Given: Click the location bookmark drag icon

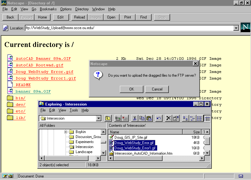Looking at the screenshot, I should 5,28.
